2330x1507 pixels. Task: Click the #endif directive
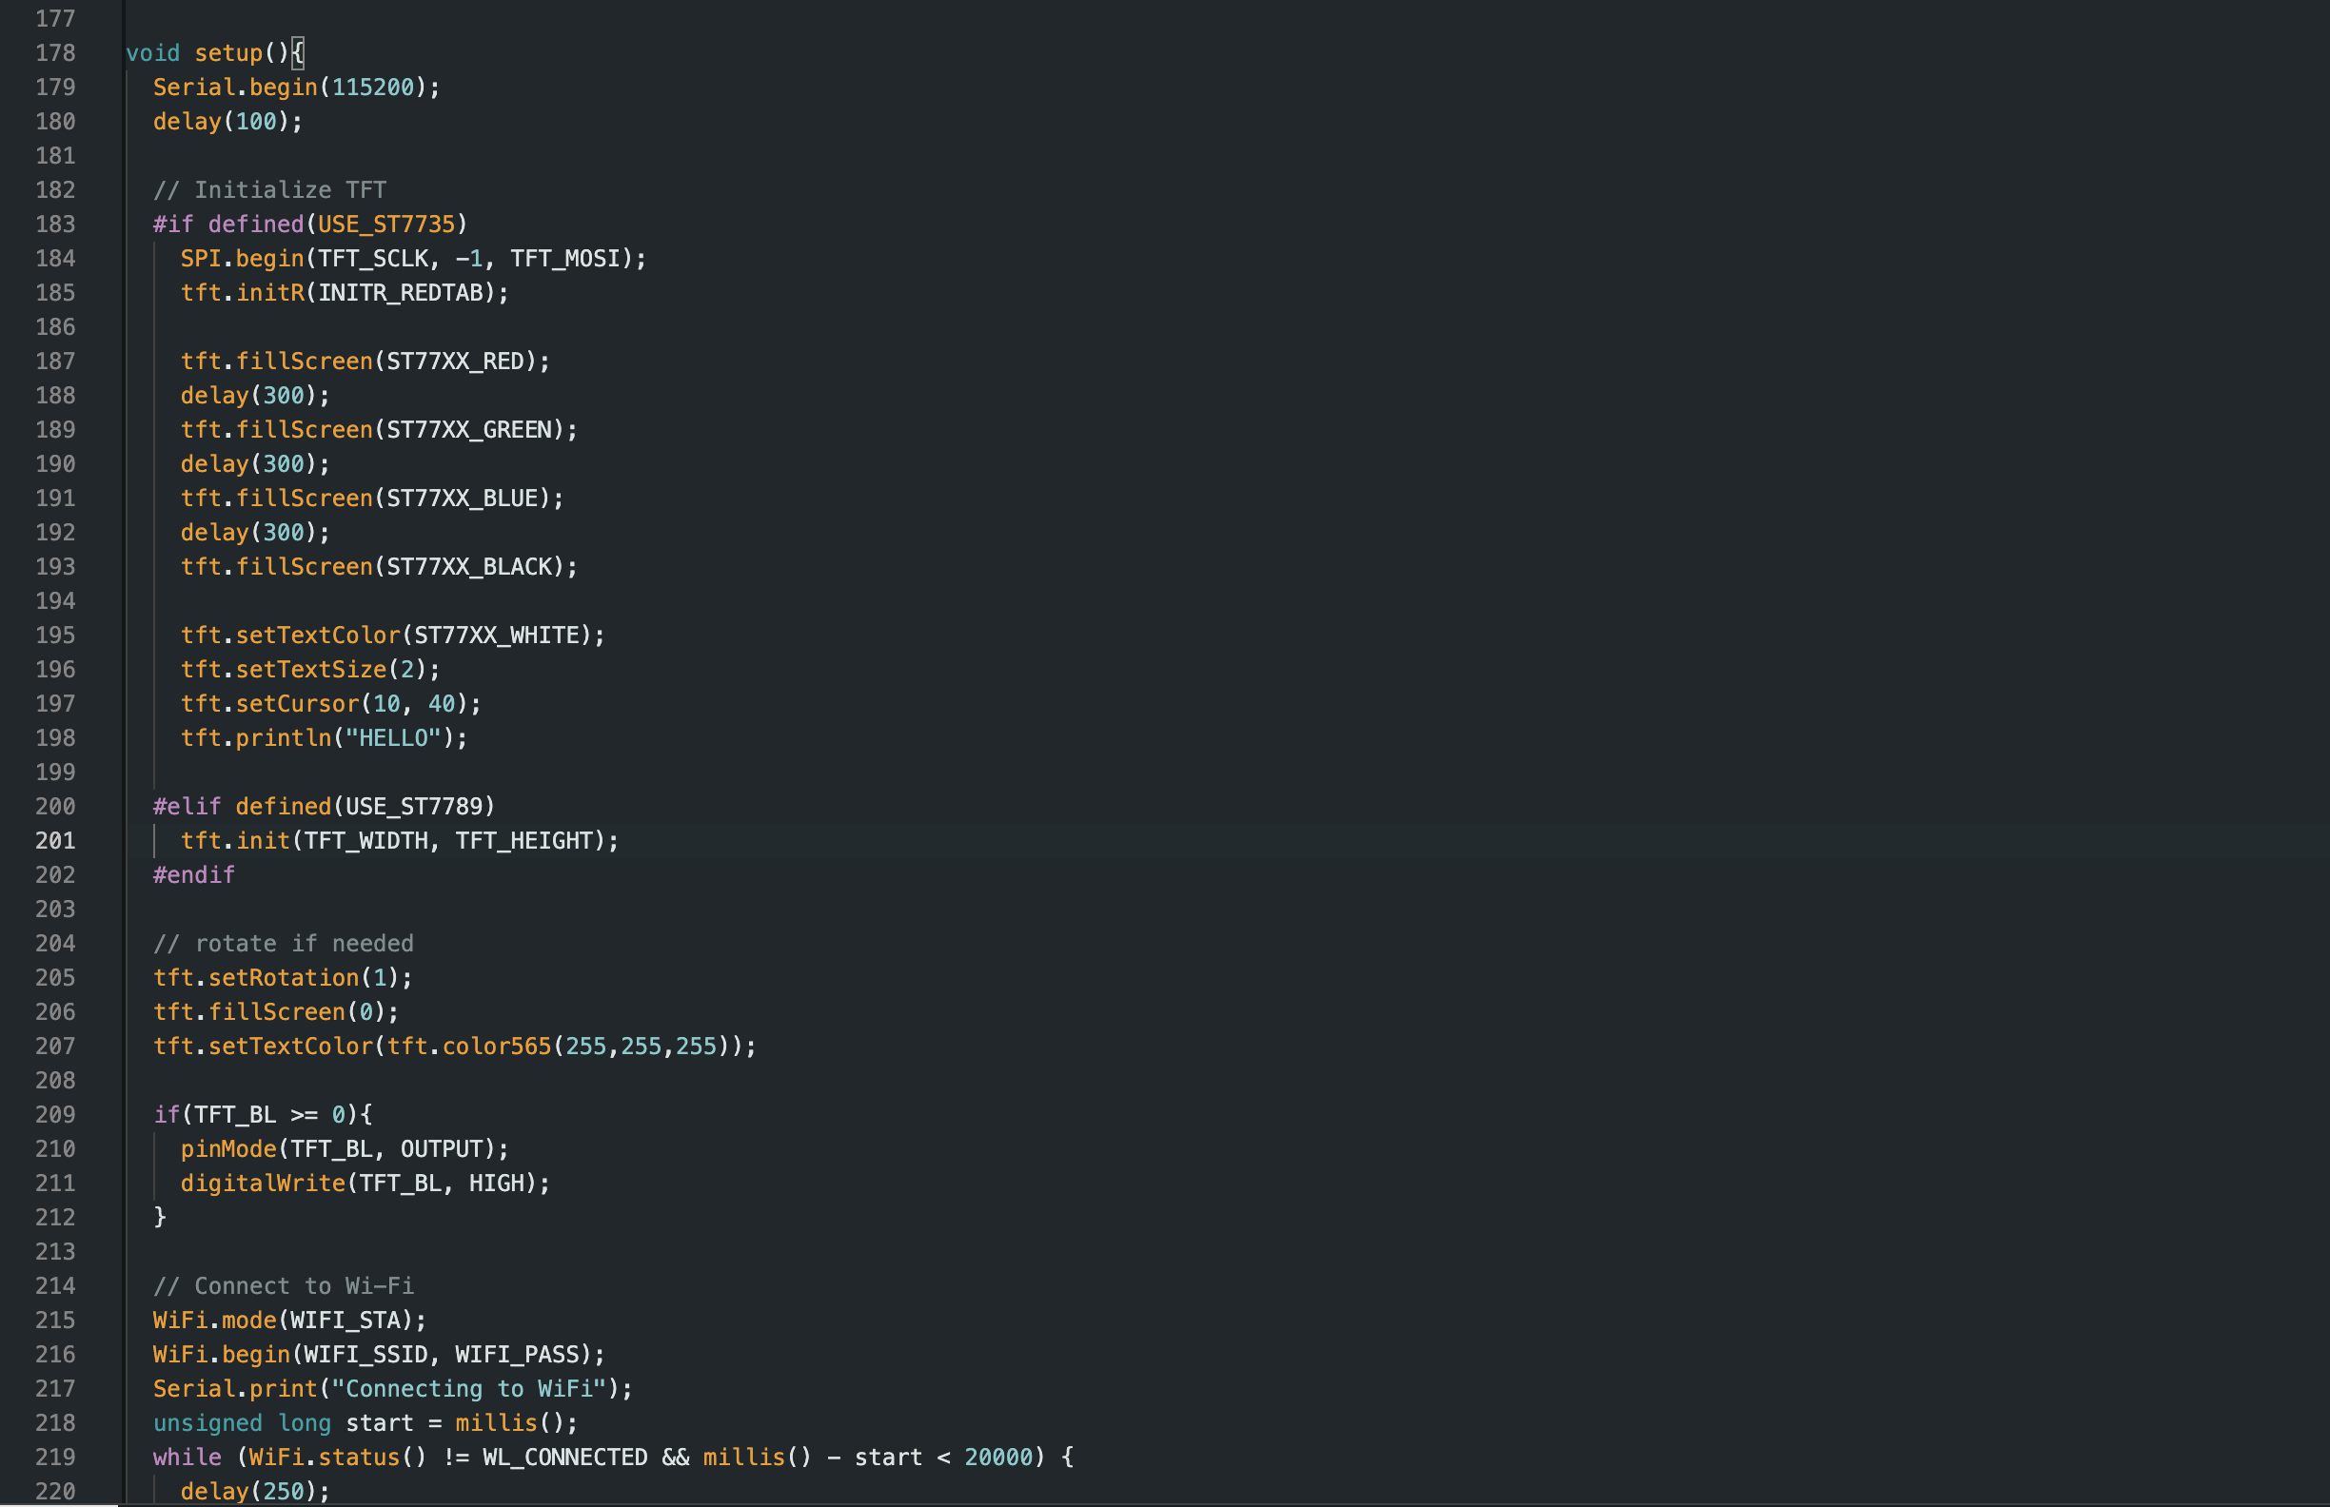point(194,875)
